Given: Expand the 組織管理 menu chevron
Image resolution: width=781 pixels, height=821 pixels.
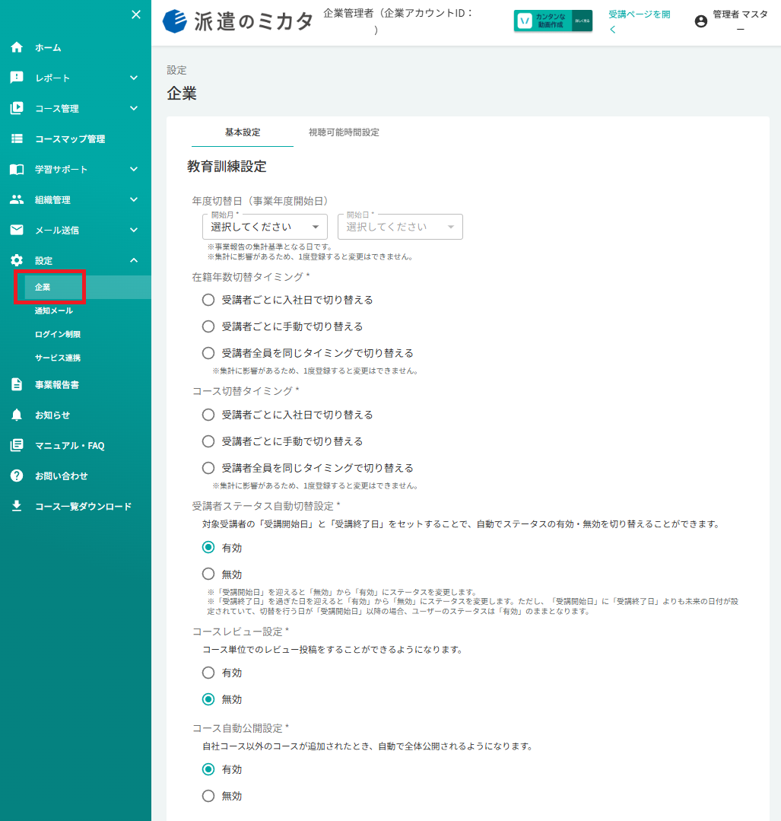Looking at the screenshot, I should point(134,199).
